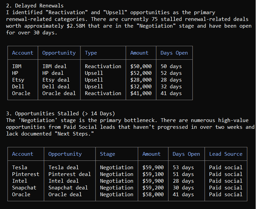Click Paid social in the Oracle row
Screen dimensions: 256x209
click(x=226, y=195)
